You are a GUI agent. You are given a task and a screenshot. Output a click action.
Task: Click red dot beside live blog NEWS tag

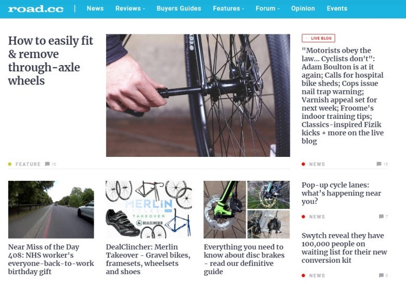[x=303, y=164]
